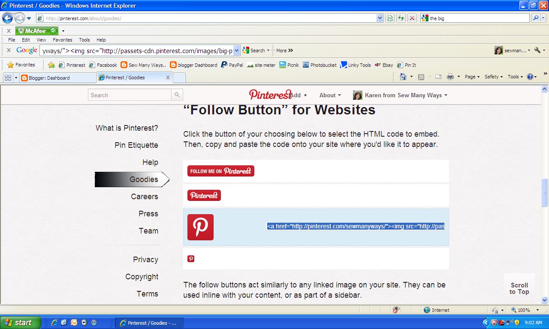Open the zoom level 100% dropdown
549x329 pixels.
click(537, 310)
